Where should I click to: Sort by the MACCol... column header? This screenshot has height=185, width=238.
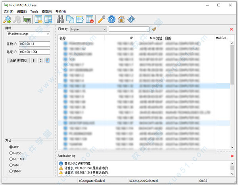[222, 38]
